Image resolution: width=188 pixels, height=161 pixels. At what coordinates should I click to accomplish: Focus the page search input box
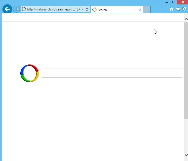(112, 73)
